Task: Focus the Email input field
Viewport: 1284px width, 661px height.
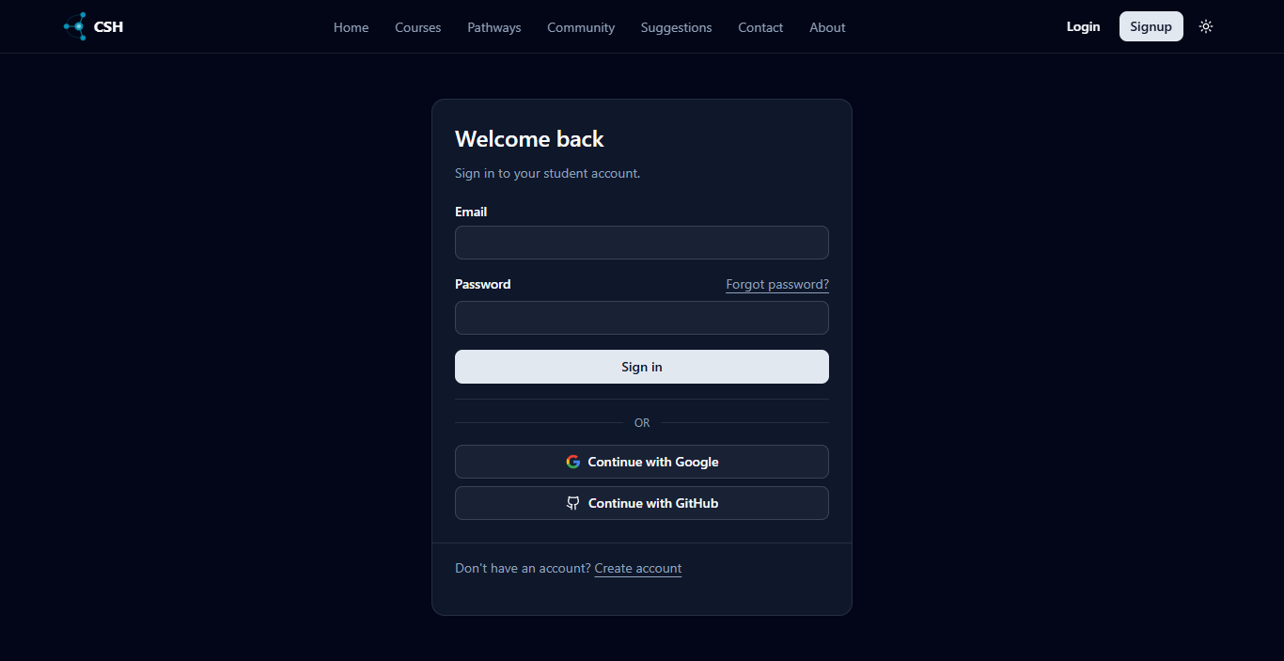Action: 642,243
